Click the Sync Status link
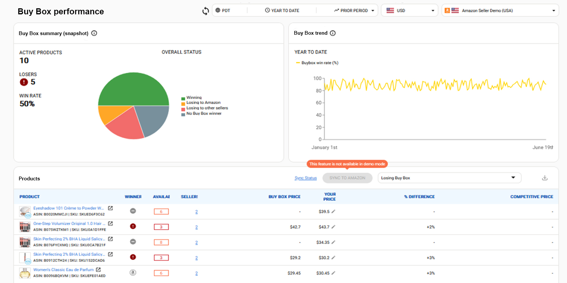567x283 pixels. click(305, 178)
